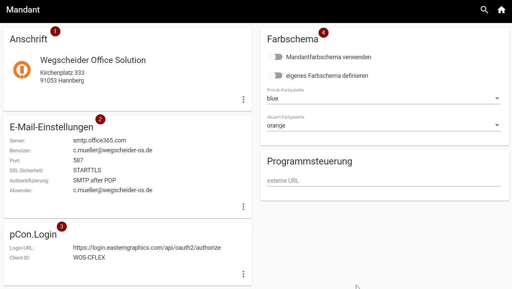
Task: Click port value 587
Action: [78, 160]
